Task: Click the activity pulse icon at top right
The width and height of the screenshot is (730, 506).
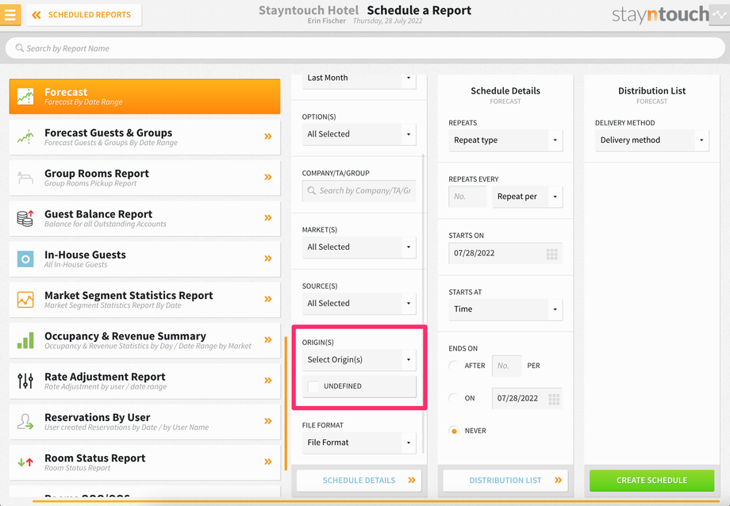Action: (720, 15)
